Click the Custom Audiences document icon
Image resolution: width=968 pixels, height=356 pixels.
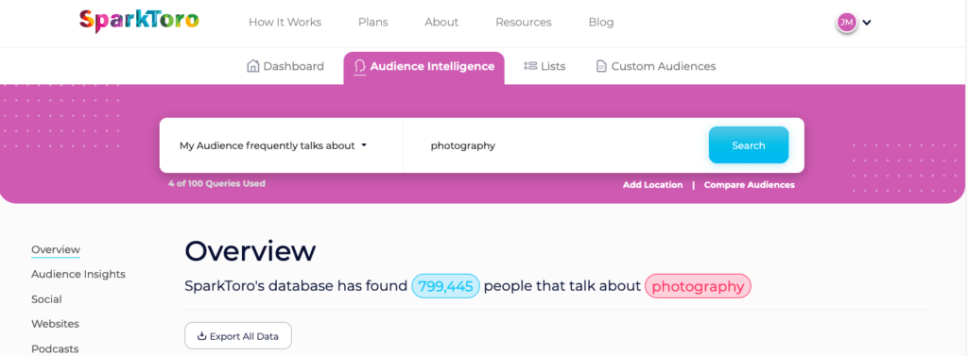(601, 66)
